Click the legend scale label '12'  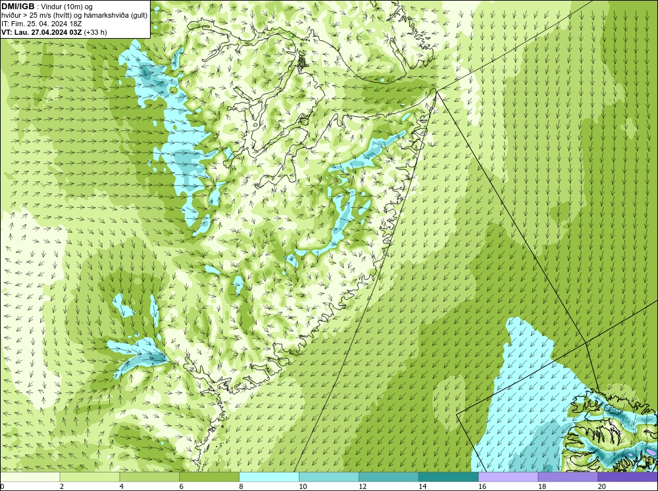pos(363,486)
